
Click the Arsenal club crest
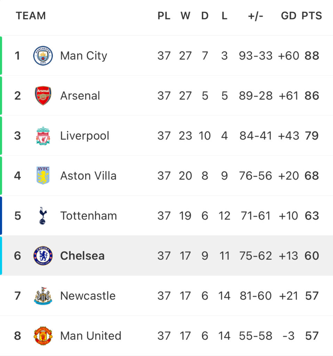tap(43, 96)
